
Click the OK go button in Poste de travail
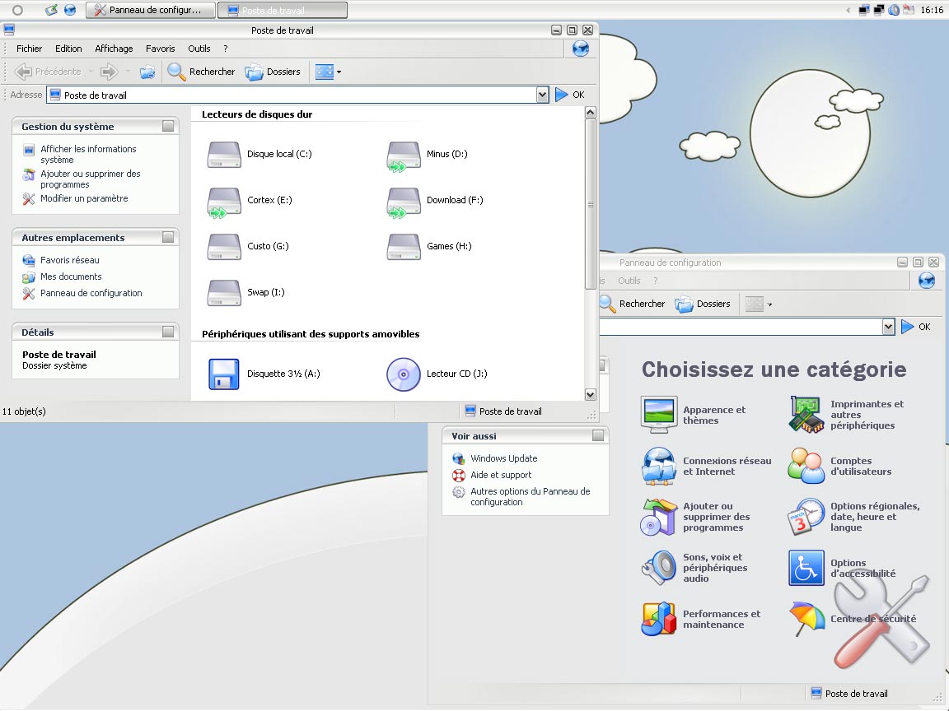tap(569, 95)
